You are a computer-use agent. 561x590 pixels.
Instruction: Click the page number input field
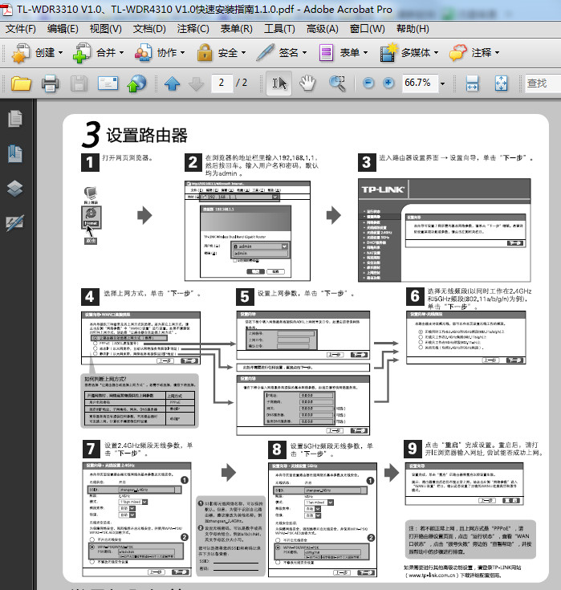pyautogui.click(x=222, y=83)
